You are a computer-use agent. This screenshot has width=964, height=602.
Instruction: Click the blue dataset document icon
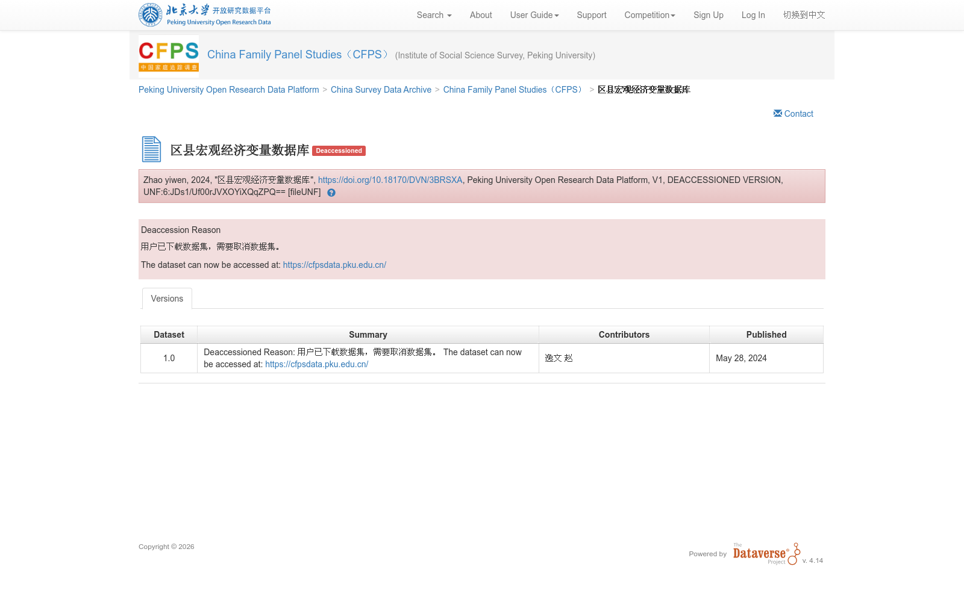pos(151,149)
